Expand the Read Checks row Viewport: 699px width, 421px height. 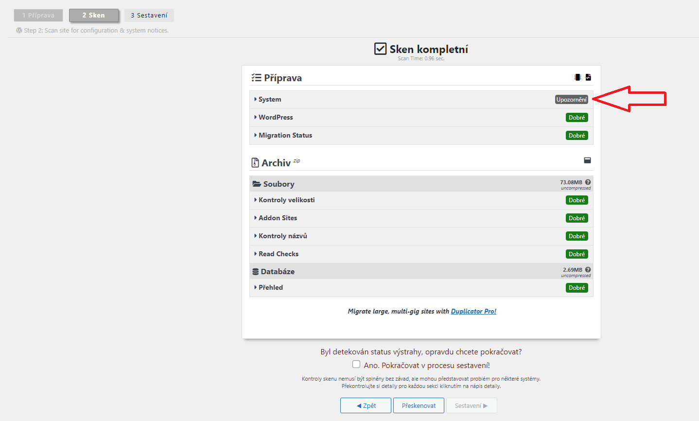(x=278, y=254)
